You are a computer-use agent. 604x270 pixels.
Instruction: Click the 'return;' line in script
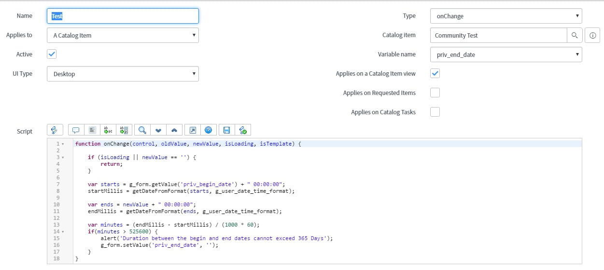point(112,164)
